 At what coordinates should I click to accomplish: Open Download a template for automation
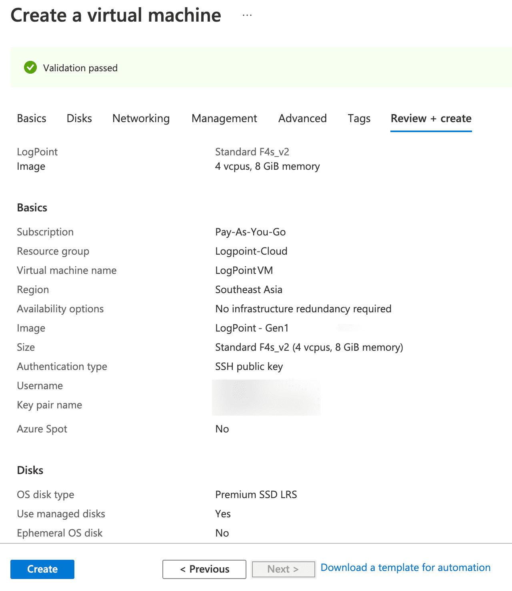(x=405, y=567)
